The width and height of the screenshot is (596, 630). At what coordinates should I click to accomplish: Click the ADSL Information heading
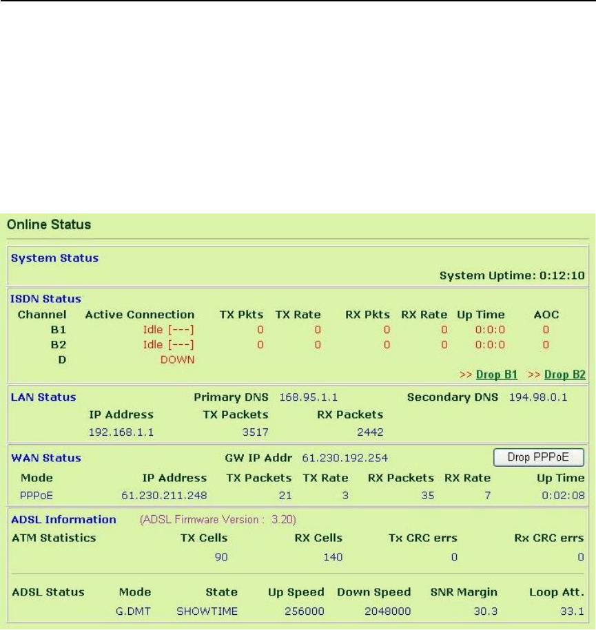pos(63,520)
